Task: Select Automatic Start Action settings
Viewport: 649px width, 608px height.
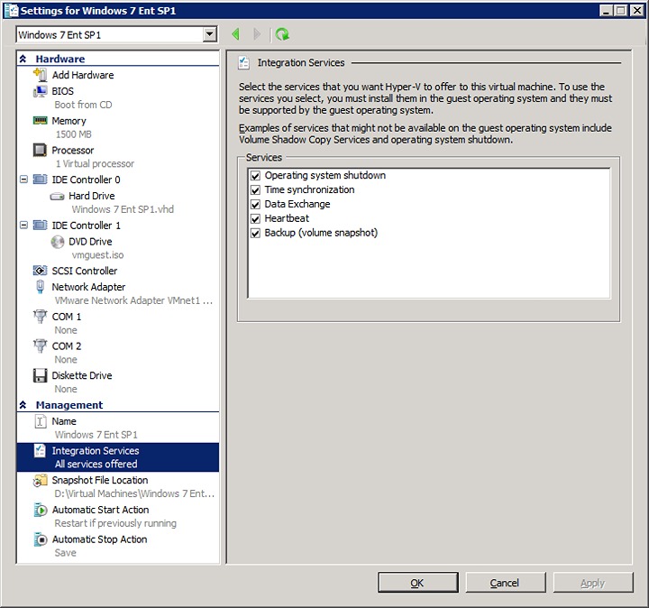Action: 99,510
